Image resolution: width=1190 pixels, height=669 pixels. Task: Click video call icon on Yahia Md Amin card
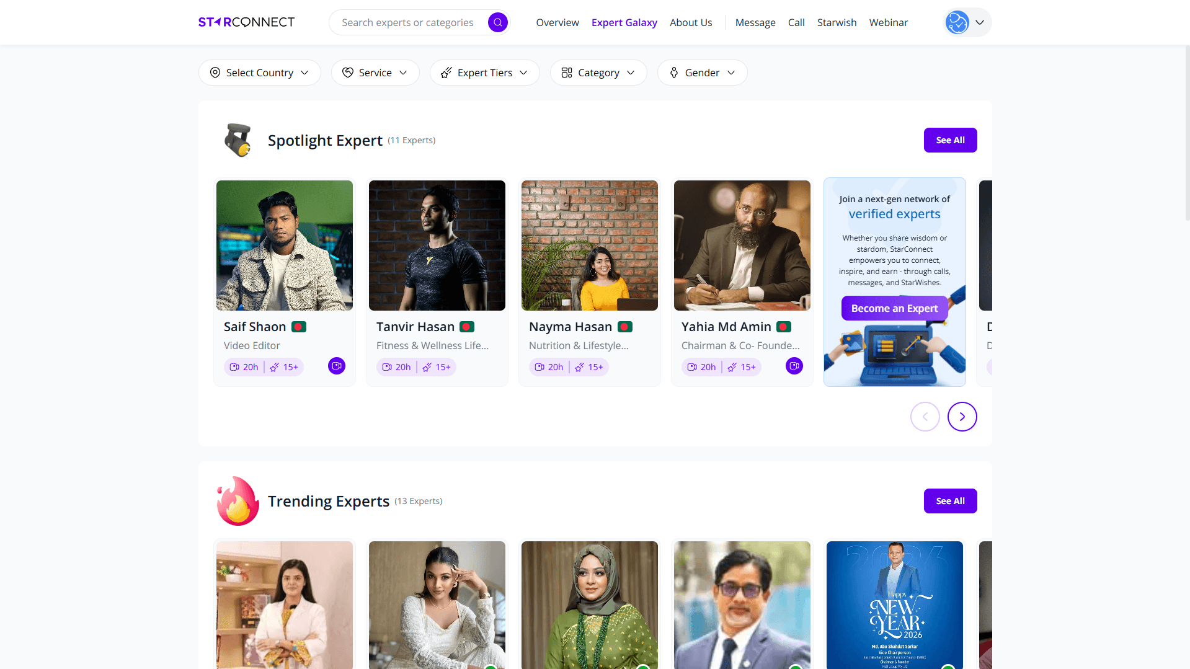[794, 366]
